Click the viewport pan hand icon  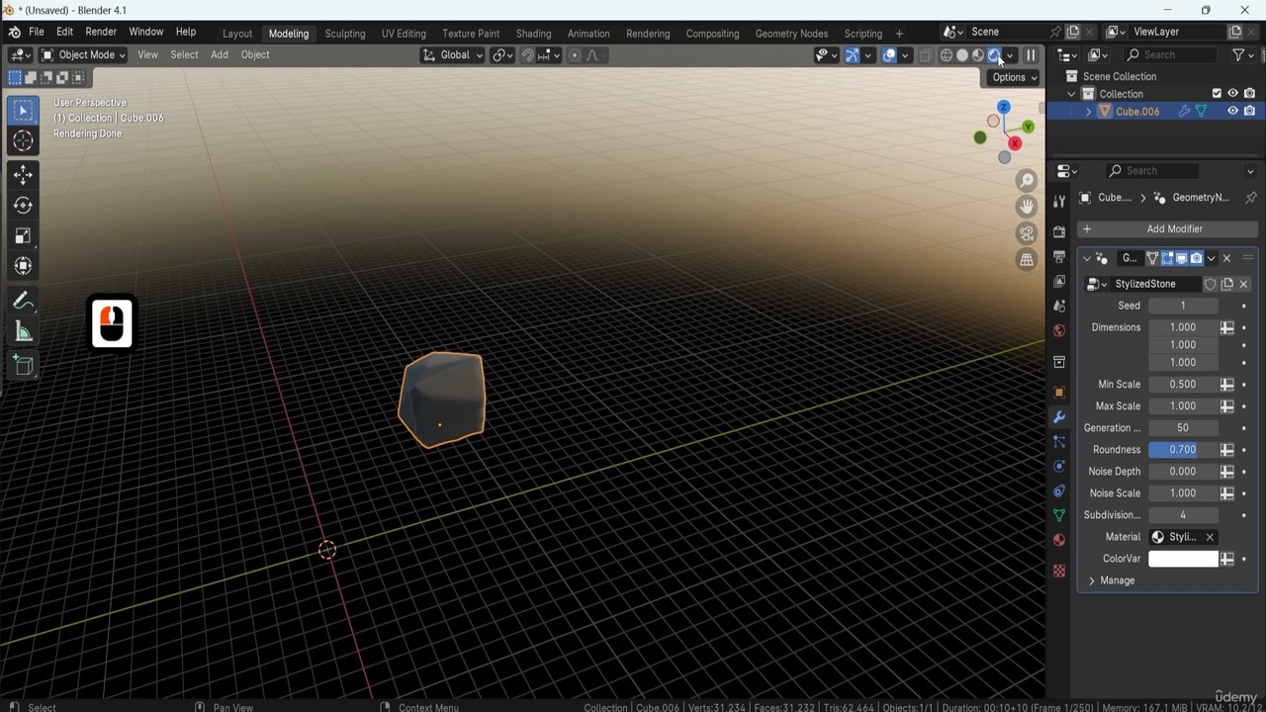point(1027,206)
